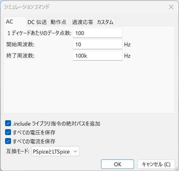The height and width of the screenshot is (171, 179).
Task: Switch to the DC 伝送 tab
Action: pos(37,22)
